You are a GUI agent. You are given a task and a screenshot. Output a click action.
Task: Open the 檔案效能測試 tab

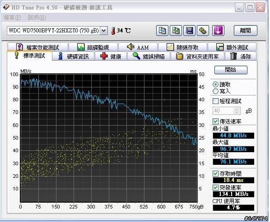(38, 47)
